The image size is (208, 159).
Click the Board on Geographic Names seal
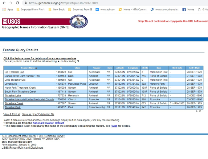(x=79, y=21)
